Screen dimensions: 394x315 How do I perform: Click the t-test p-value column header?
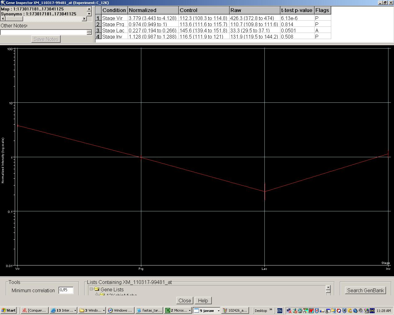tap(297, 10)
